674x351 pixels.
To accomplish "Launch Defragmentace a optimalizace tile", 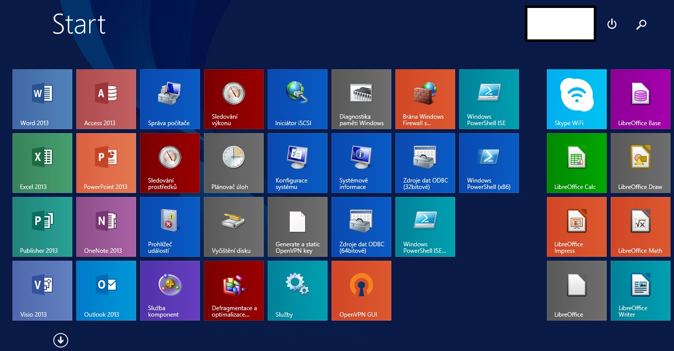I will (x=234, y=291).
